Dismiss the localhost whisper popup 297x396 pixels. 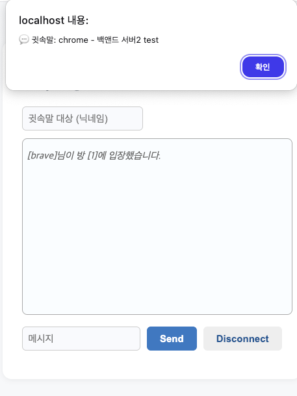pyautogui.click(x=263, y=67)
